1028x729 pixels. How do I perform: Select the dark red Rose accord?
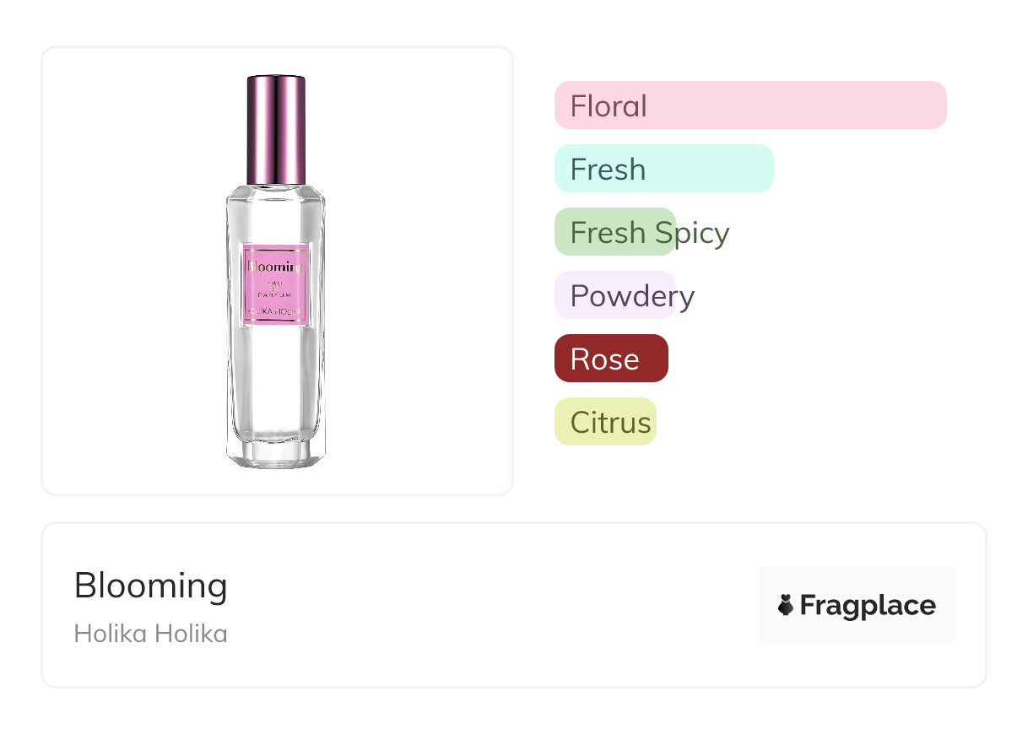[611, 359]
